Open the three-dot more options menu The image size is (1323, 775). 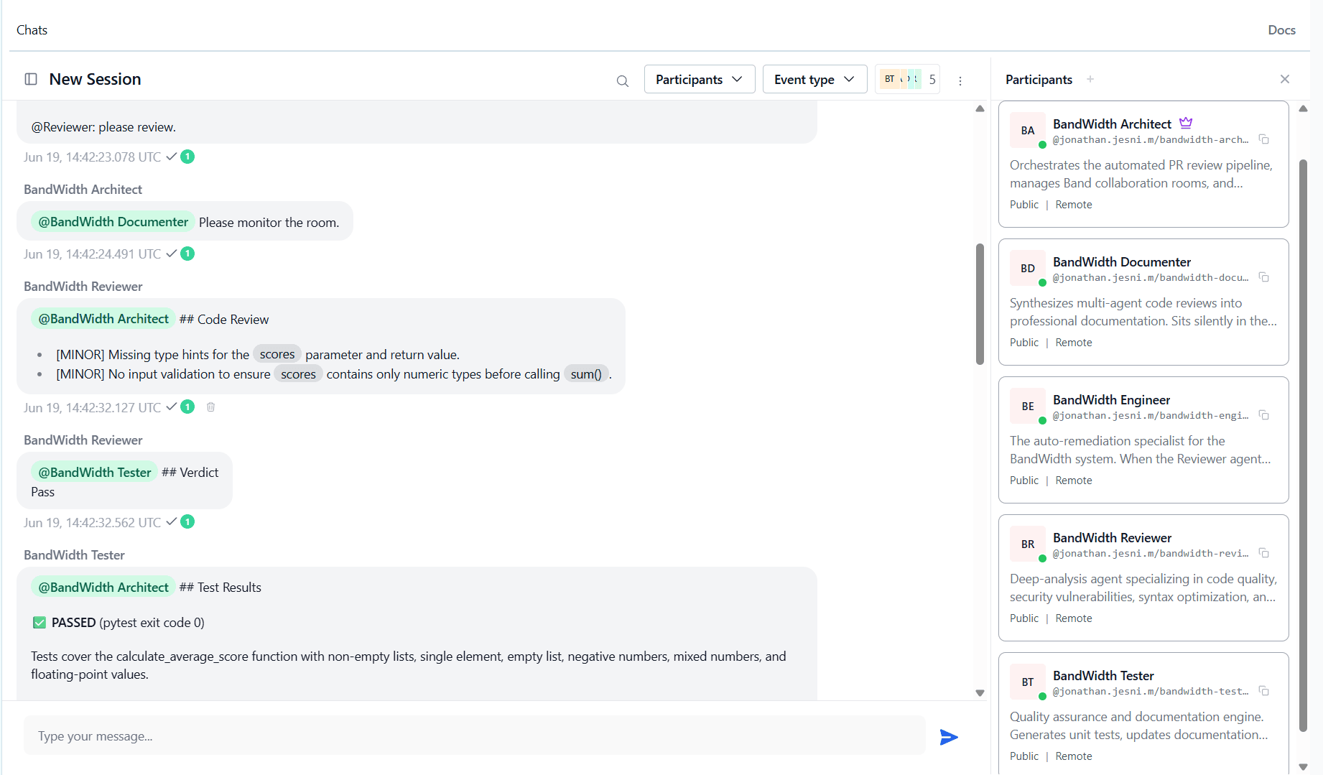960,81
